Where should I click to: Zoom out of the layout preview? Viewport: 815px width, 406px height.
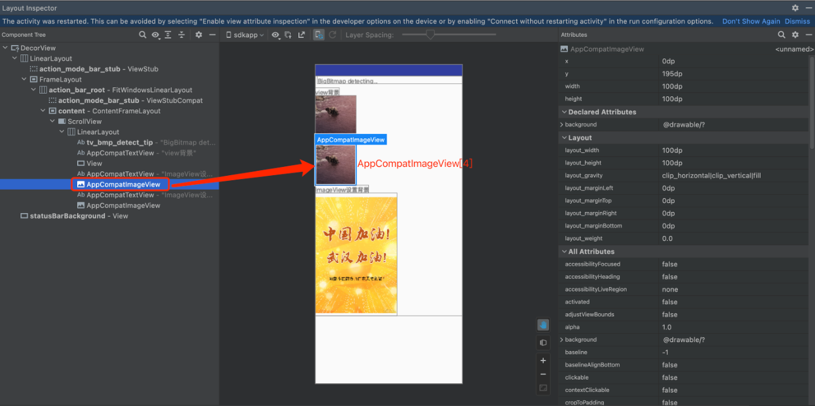click(543, 374)
